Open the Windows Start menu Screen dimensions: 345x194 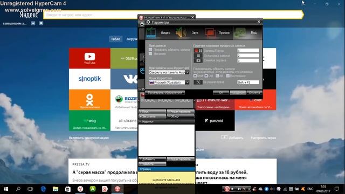[6, 189]
